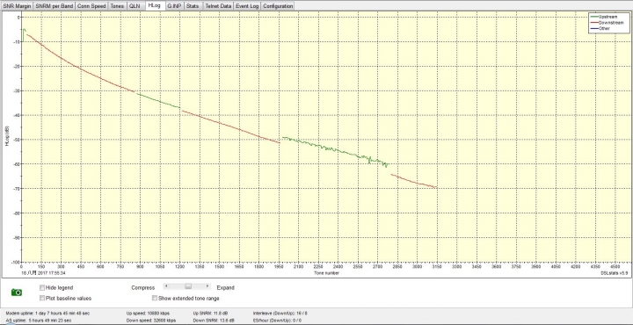Click the Down speed status value

tap(151, 321)
